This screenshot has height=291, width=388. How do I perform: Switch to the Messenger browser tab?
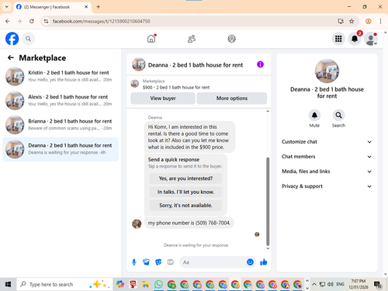[52, 7]
